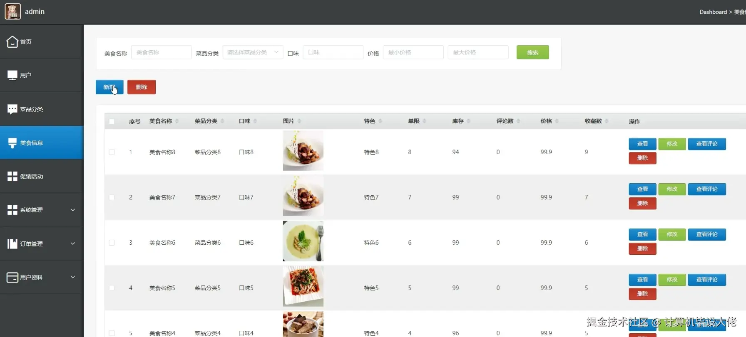Click the admin avatar image
This screenshot has height=337, width=746.
(x=12, y=12)
